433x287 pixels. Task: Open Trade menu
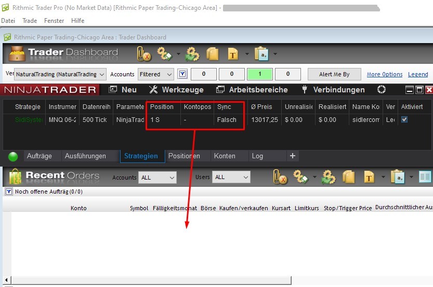[30, 21]
